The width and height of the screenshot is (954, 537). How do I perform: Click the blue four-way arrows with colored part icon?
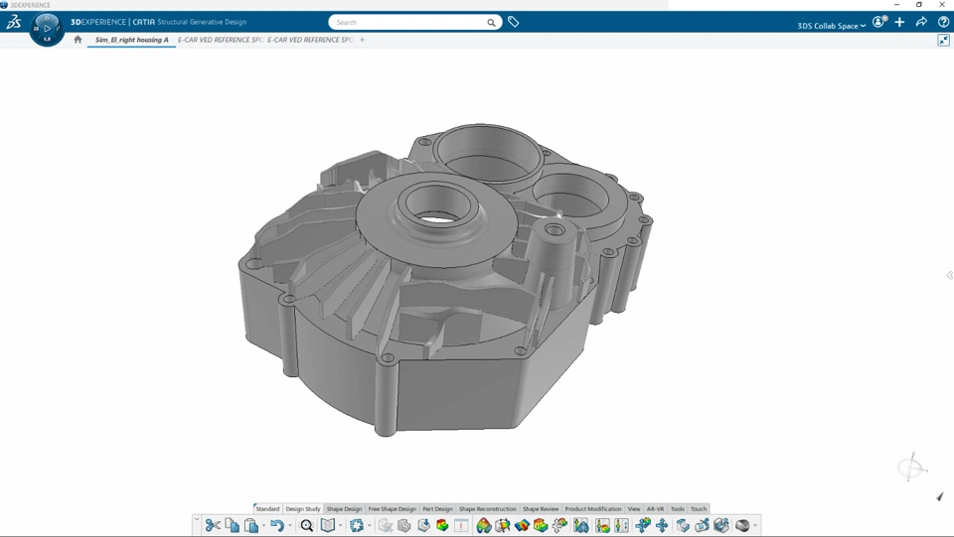coord(643,525)
